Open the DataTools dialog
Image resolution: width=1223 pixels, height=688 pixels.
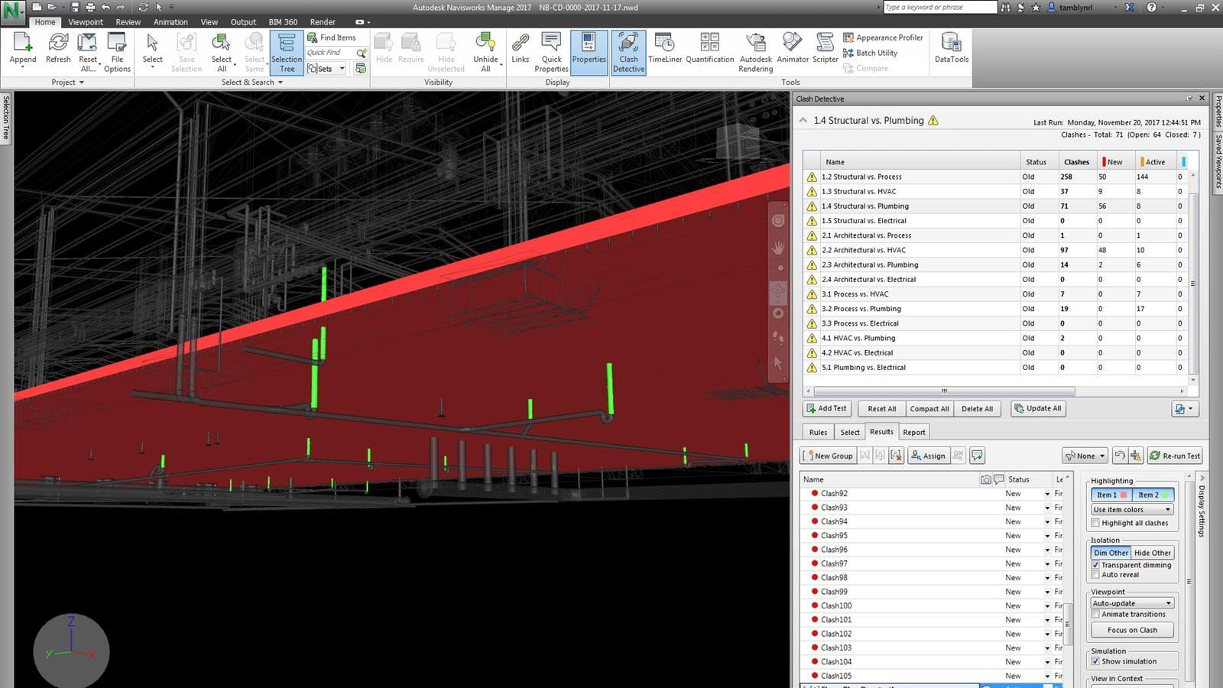(x=951, y=48)
